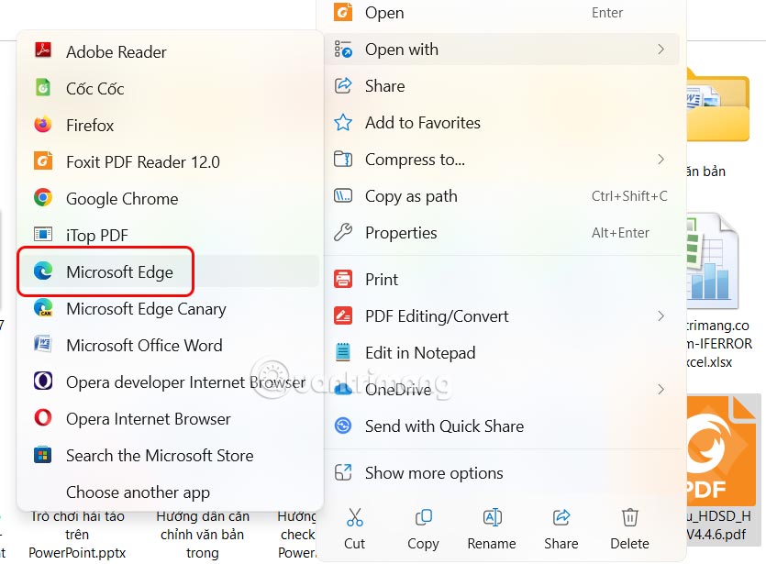The image size is (766, 564).
Task: Expand the Open with submenu arrow
Action: 661,50
